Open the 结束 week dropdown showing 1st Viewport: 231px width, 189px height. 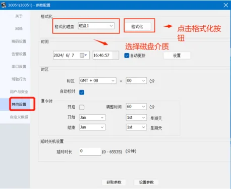136,127
